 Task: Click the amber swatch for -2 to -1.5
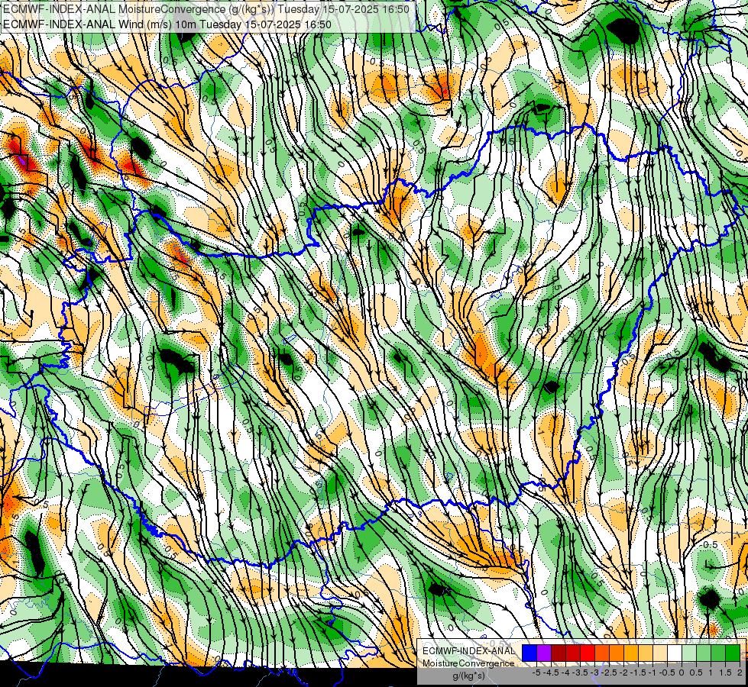631,653
